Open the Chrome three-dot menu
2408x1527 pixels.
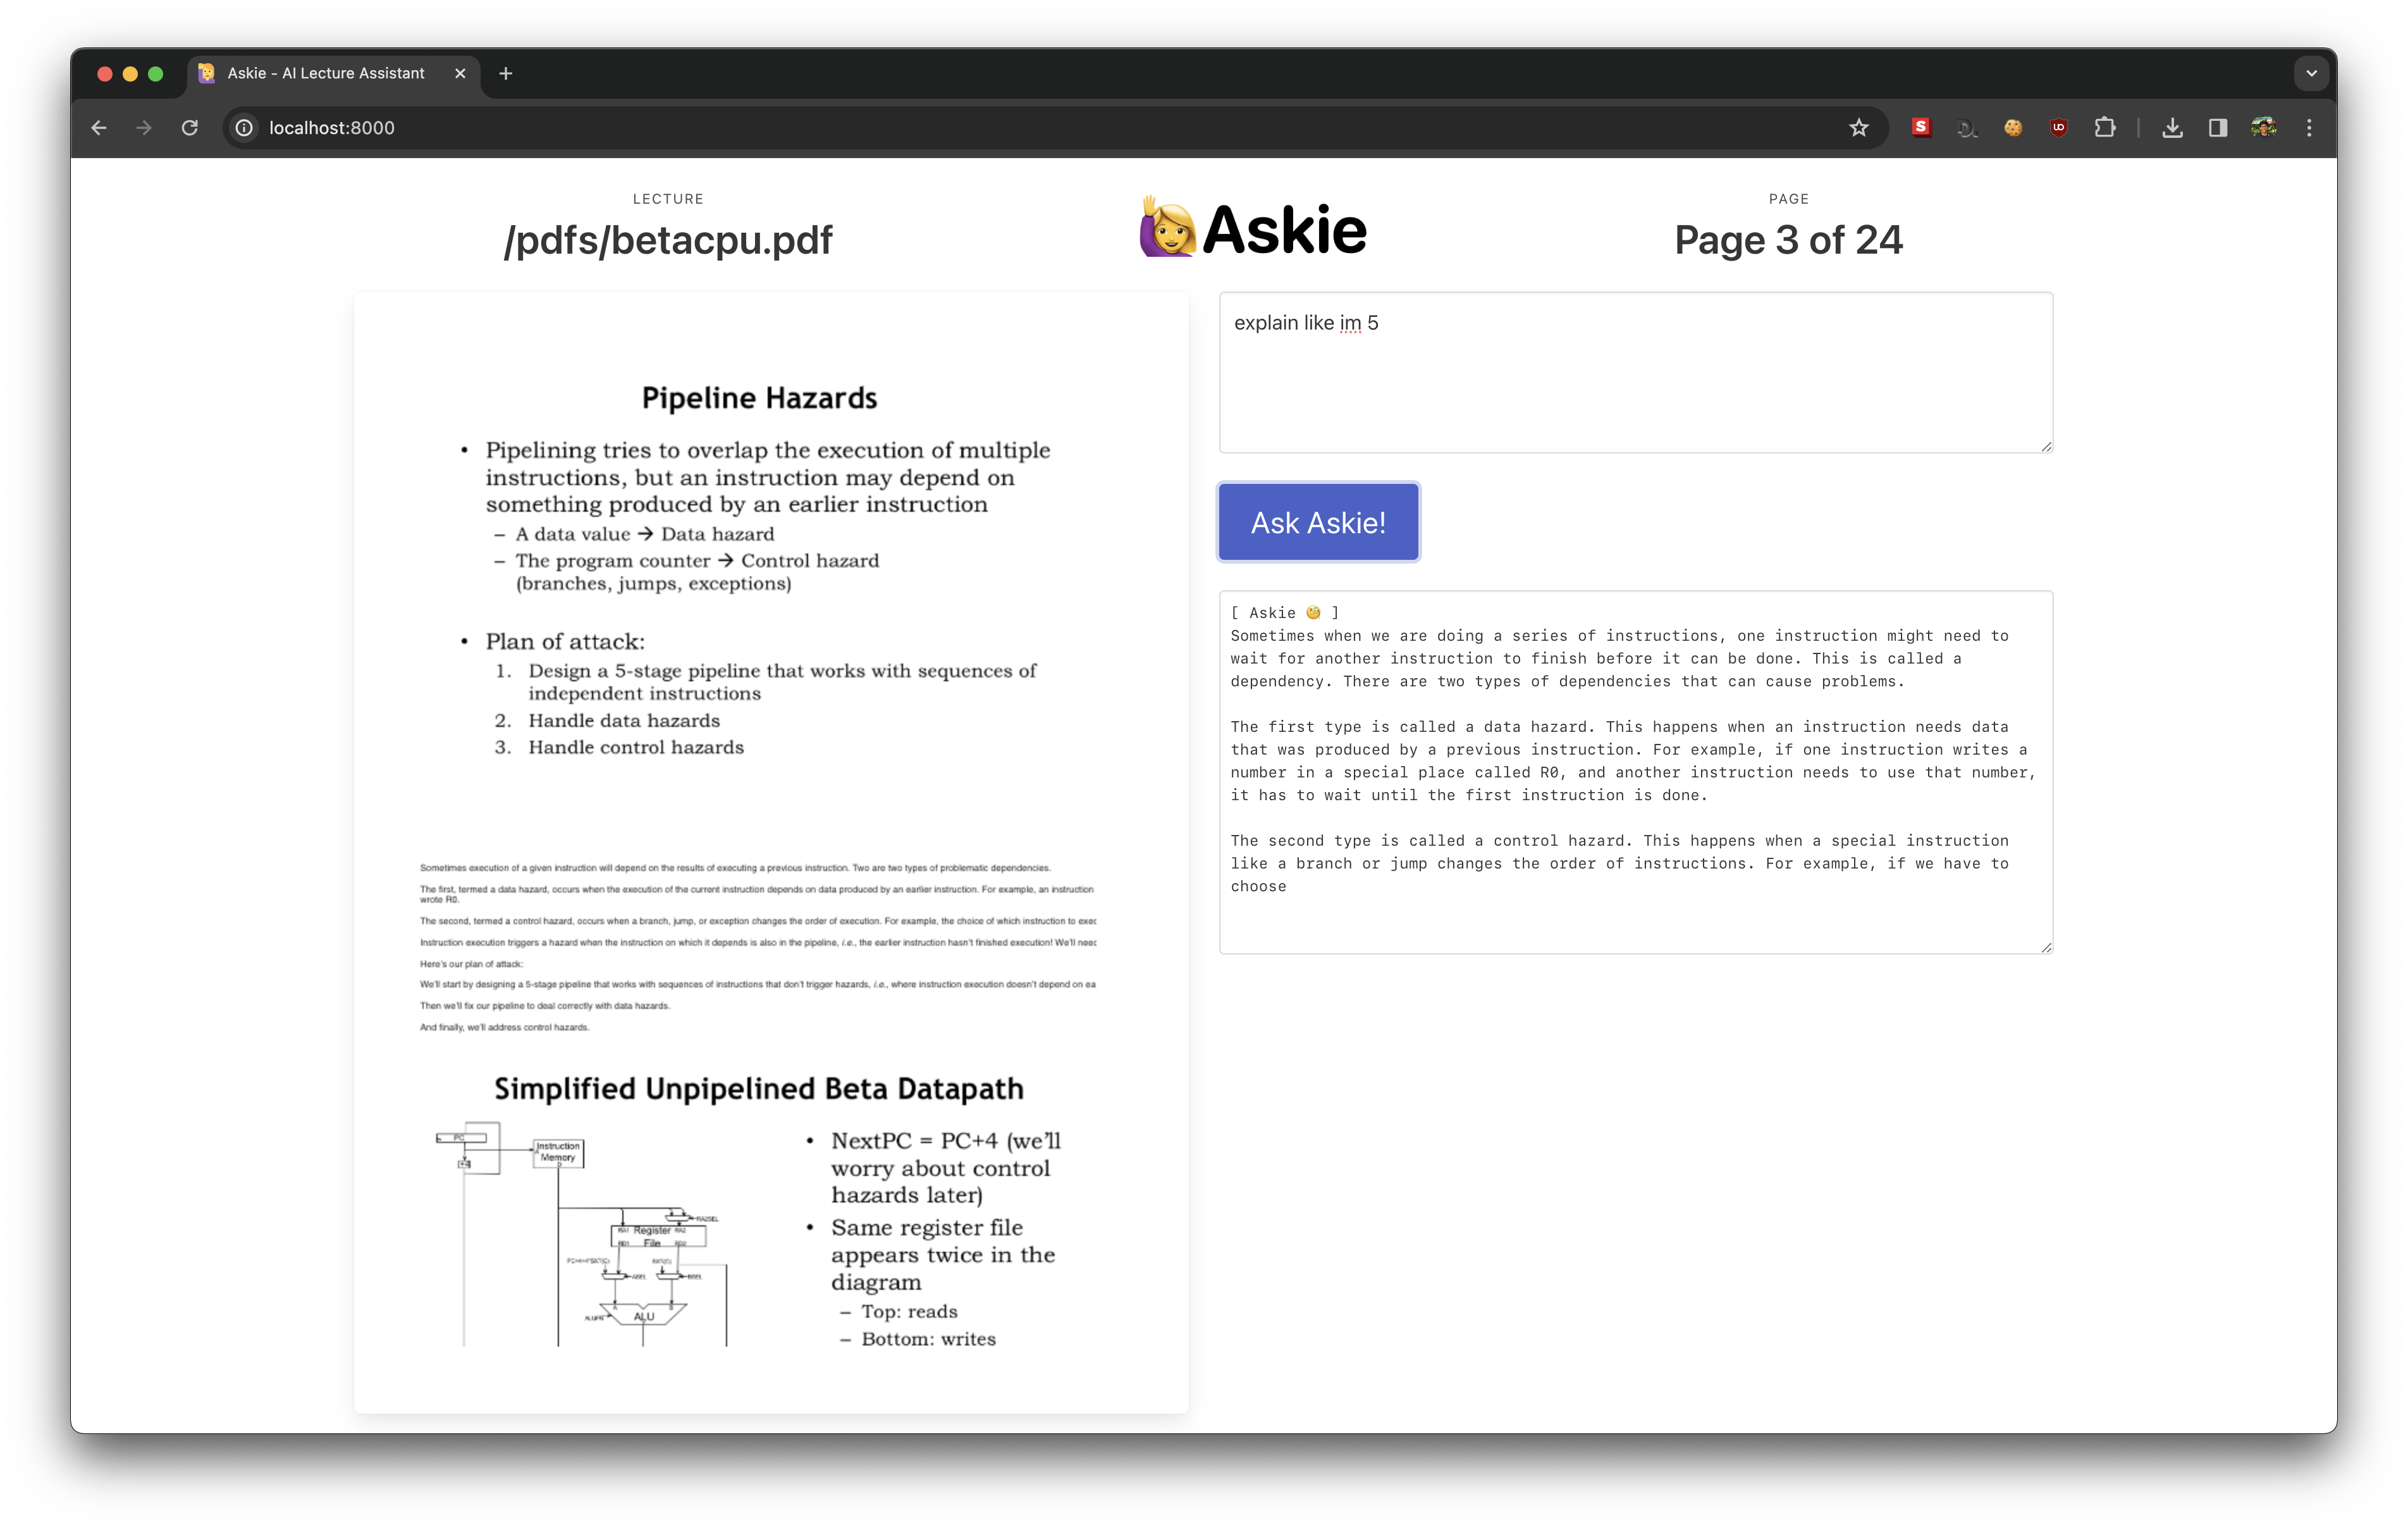[2309, 128]
